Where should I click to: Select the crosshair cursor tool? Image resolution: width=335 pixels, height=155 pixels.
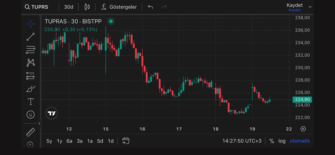point(31,24)
